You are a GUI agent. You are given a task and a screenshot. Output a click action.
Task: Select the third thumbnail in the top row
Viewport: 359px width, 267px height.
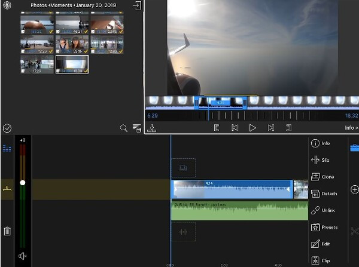point(107,24)
